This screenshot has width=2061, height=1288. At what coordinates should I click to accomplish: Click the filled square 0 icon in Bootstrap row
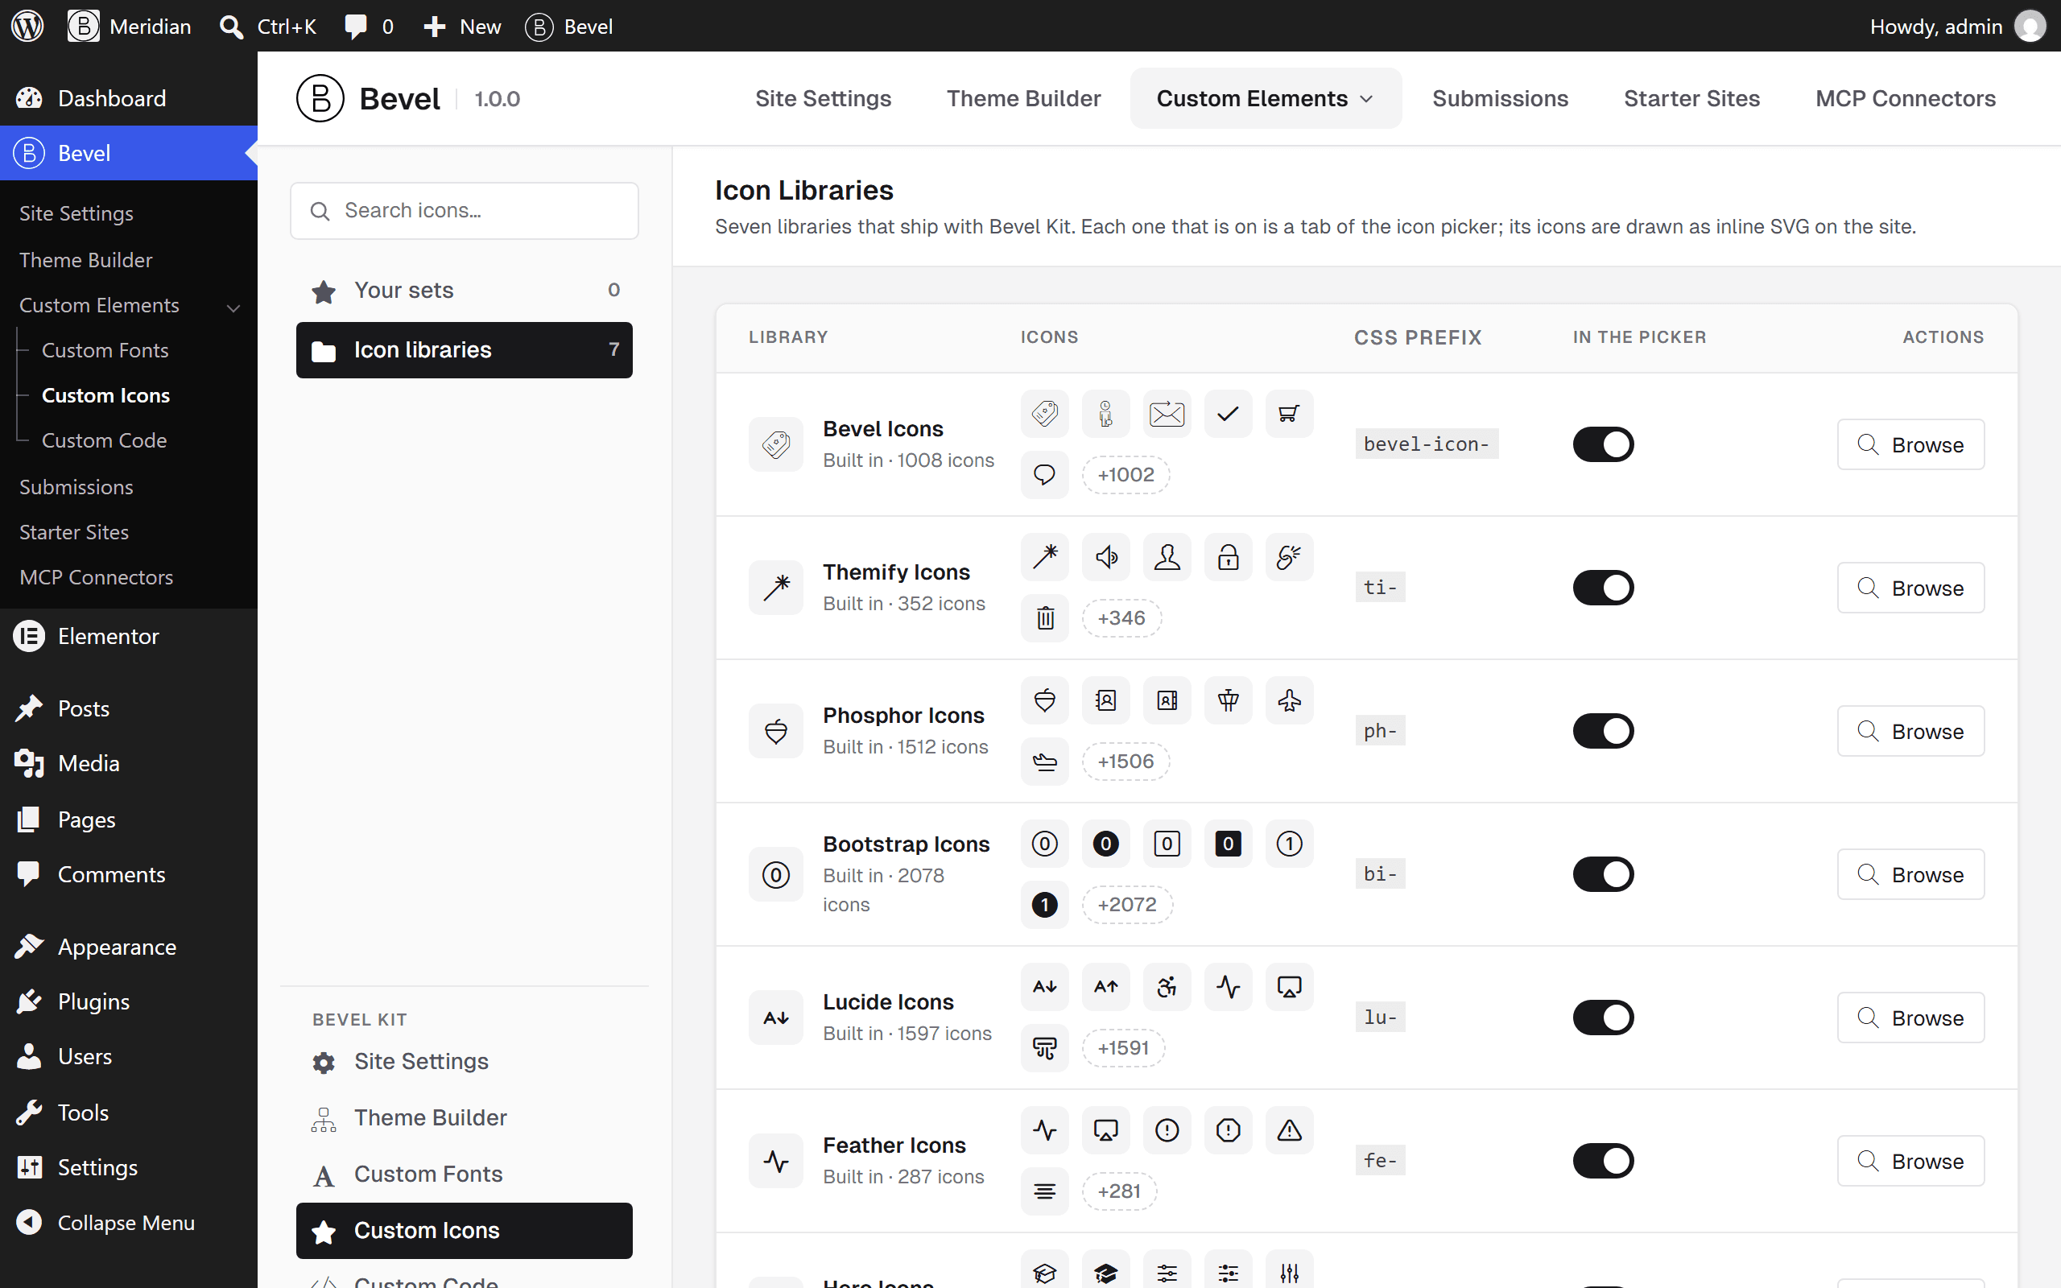(1228, 844)
